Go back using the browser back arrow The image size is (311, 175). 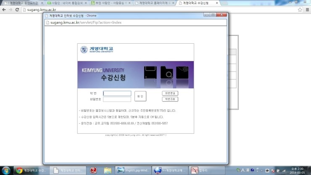coord(4,10)
